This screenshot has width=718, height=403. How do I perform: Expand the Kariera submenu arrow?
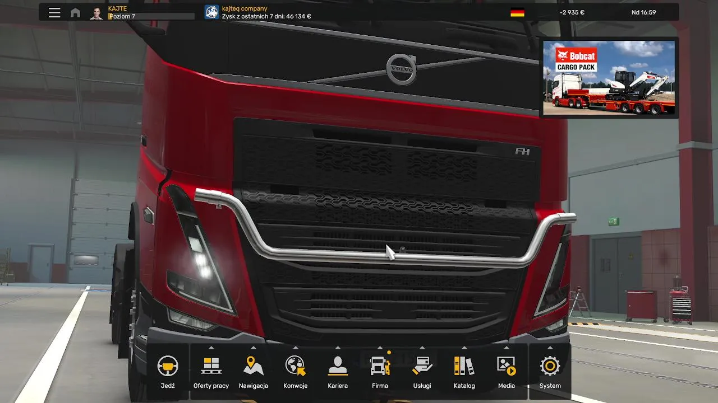(x=338, y=348)
